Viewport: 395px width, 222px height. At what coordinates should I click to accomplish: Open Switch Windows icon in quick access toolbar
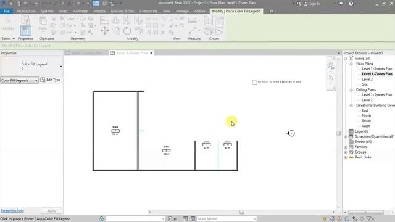pos(112,4)
